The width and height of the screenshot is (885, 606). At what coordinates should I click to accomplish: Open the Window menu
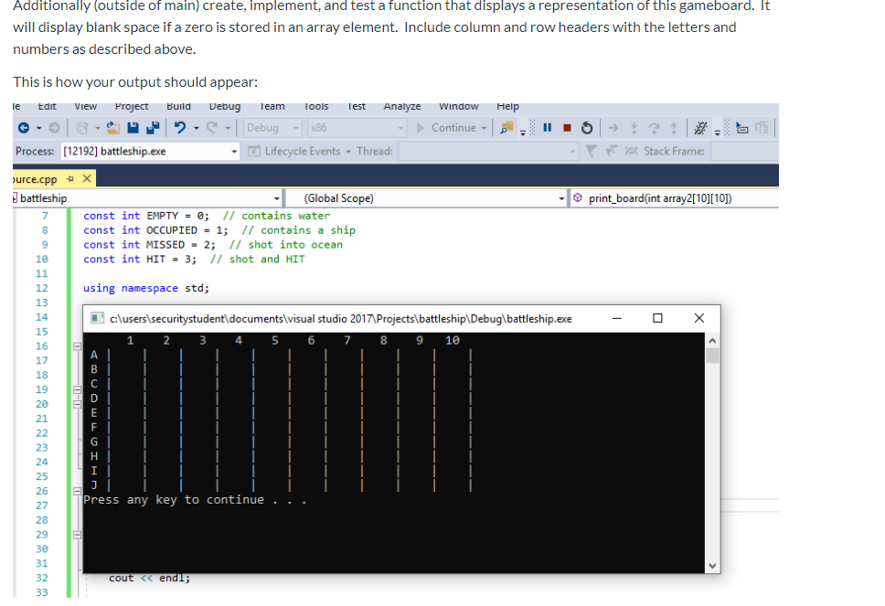click(x=459, y=107)
